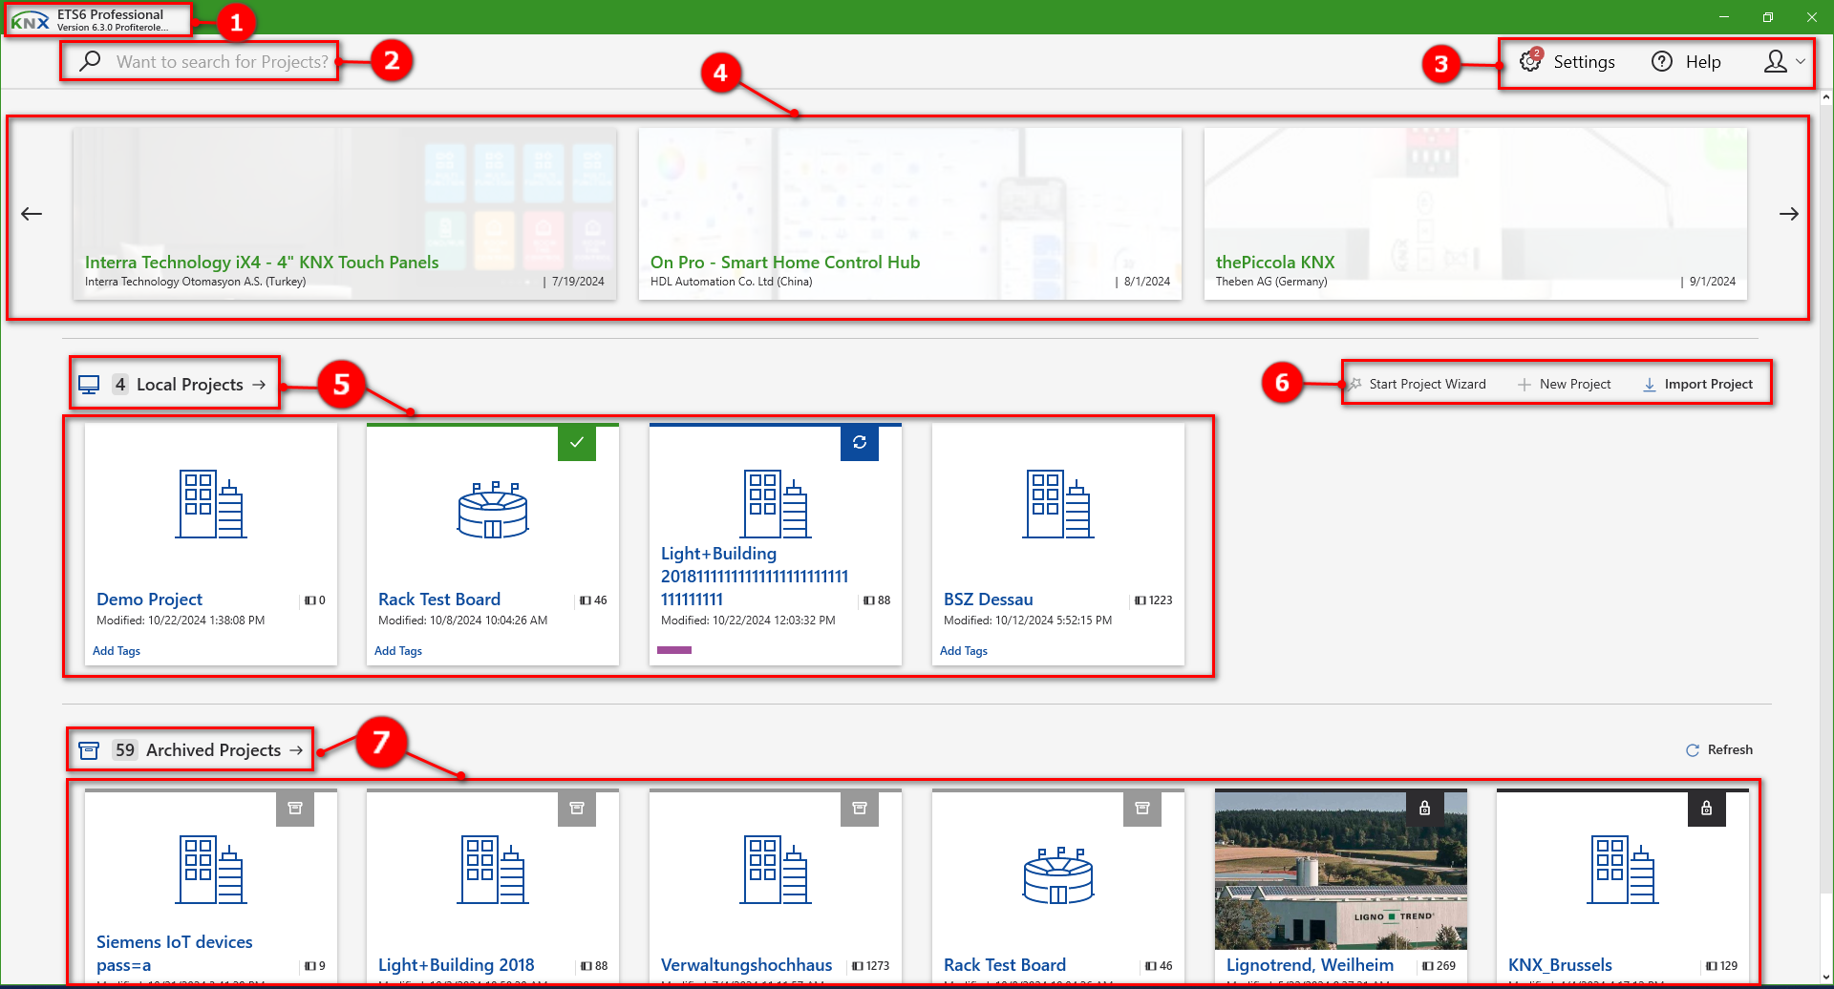Click archive badge on Siemens IoT devices card
This screenshot has height=989, width=1834.
click(x=295, y=809)
